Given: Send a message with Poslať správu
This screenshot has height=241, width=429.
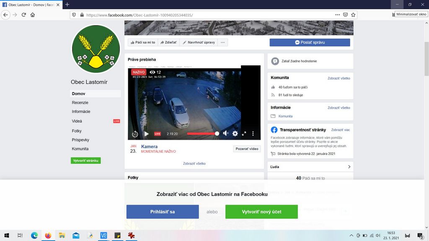Looking at the screenshot, I should 310,42.
